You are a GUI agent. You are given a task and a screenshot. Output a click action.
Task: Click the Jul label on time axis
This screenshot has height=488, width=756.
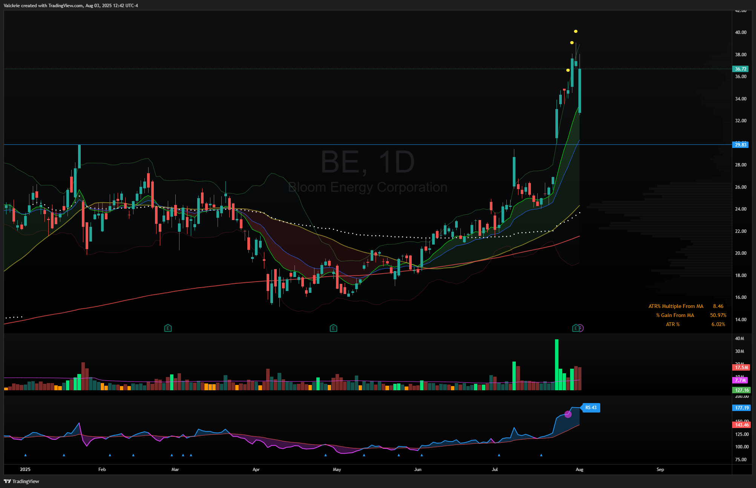(x=495, y=470)
